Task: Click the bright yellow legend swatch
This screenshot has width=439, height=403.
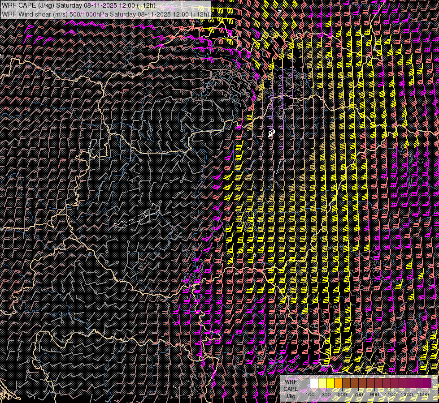Action: pos(330,383)
